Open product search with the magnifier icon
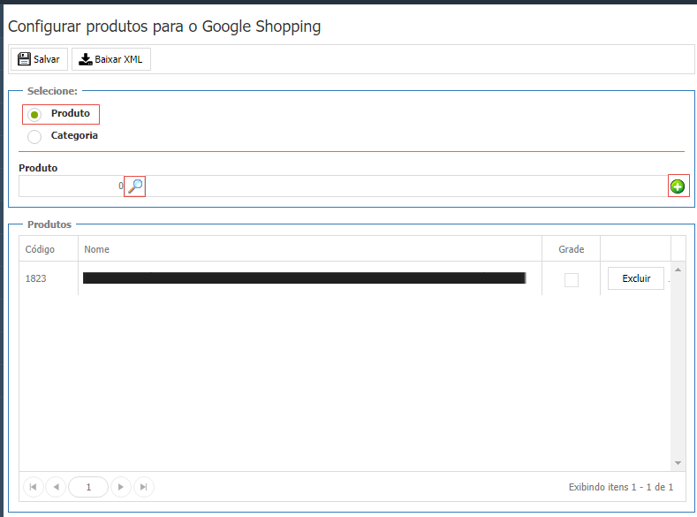Viewport: 697px width, 517px height. 135,186
